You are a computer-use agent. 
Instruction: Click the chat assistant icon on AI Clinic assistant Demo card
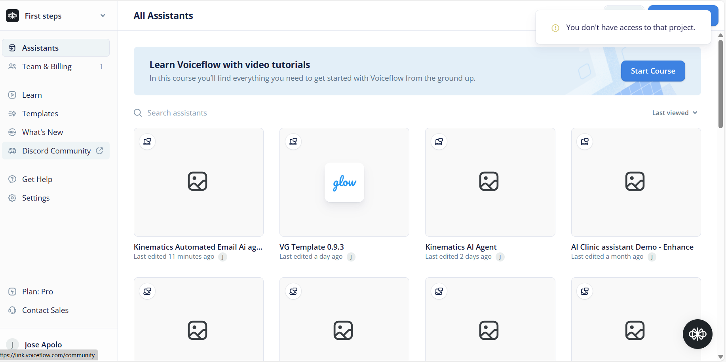585,142
